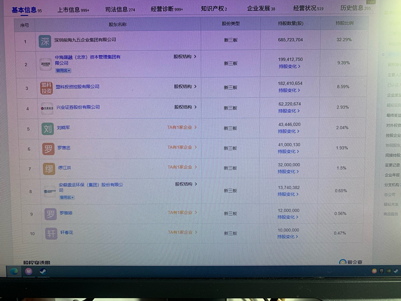Open TA有1家企业 for 刘晓军

(x=182, y=127)
